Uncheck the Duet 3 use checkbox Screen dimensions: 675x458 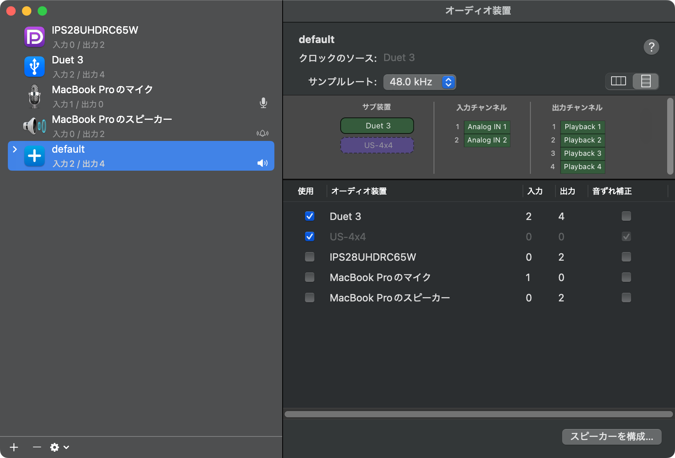click(310, 216)
